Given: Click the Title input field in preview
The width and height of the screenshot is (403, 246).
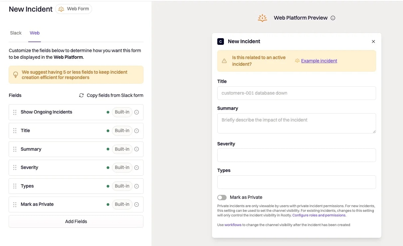Looking at the screenshot, I should click(297, 93).
